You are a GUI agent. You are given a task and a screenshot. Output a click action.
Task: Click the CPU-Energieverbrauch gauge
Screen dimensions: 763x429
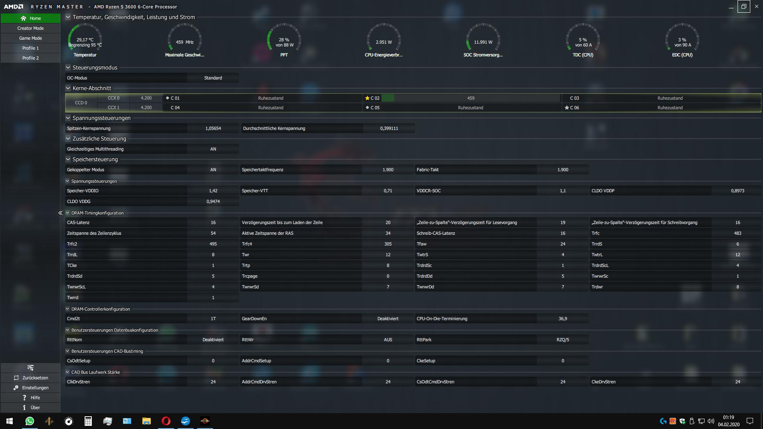(383, 40)
